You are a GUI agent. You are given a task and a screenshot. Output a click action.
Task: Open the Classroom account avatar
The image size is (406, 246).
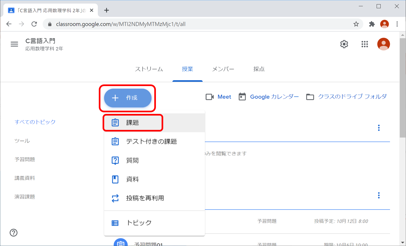click(384, 44)
